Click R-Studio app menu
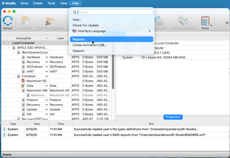230x158 pixels. [9, 3]
